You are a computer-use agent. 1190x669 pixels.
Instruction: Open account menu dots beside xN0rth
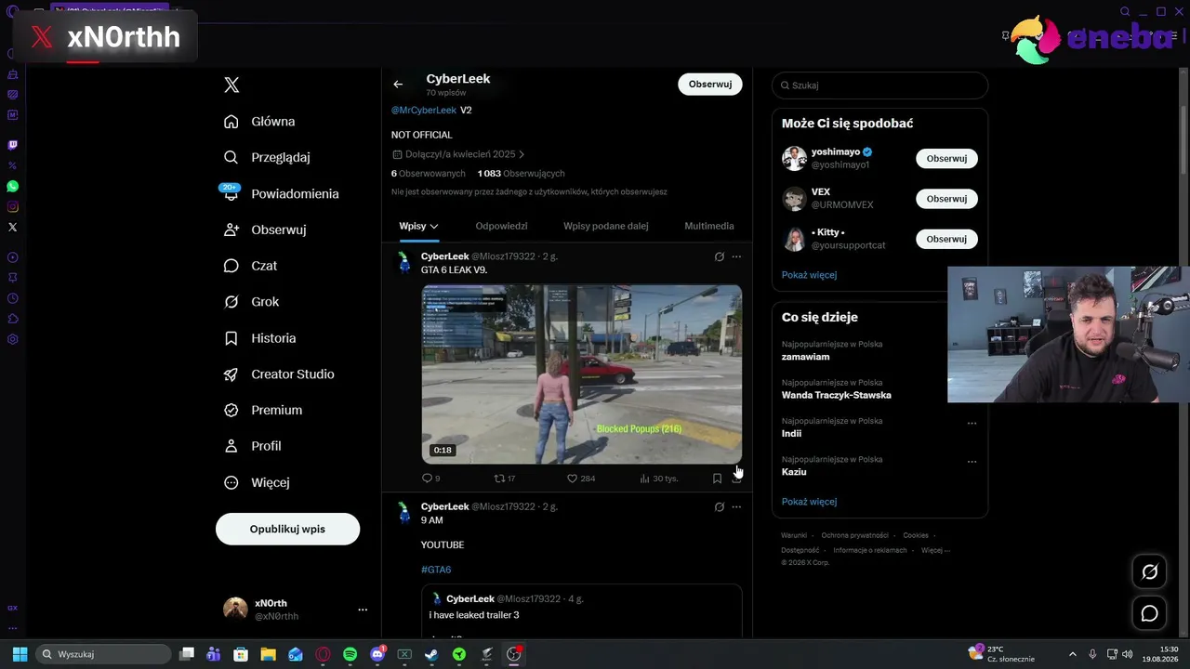click(363, 610)
